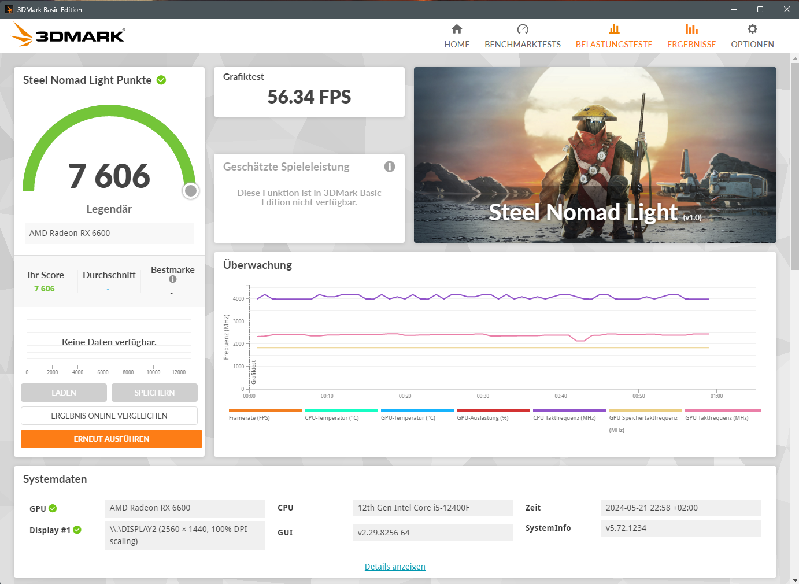Toggle the GPU-Temperatur (°C) legend entry
Screen dimensions: 799x584
(x=417, y=415)
